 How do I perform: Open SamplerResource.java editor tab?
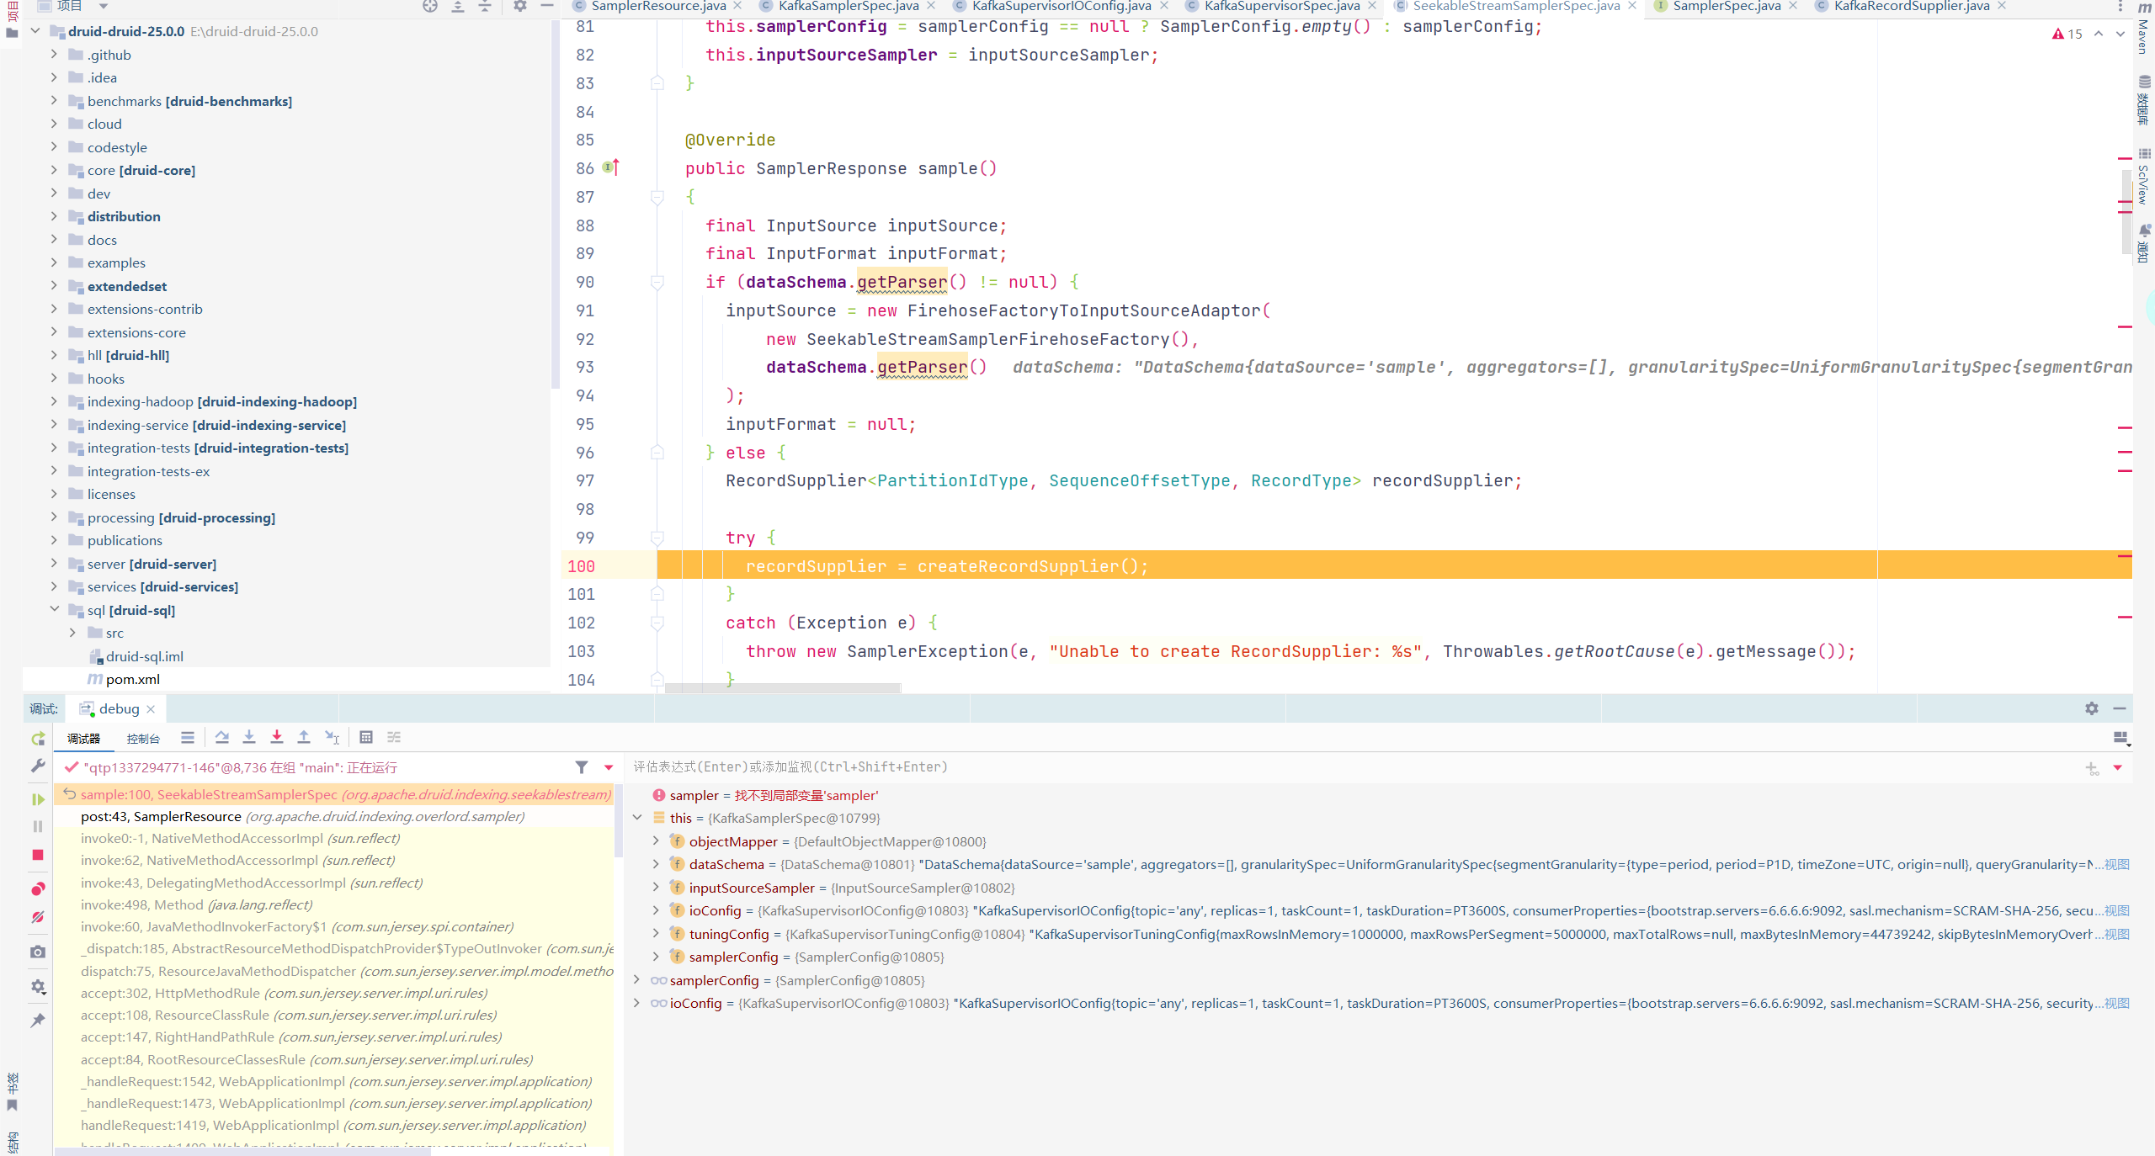click(x=658, y=6)
